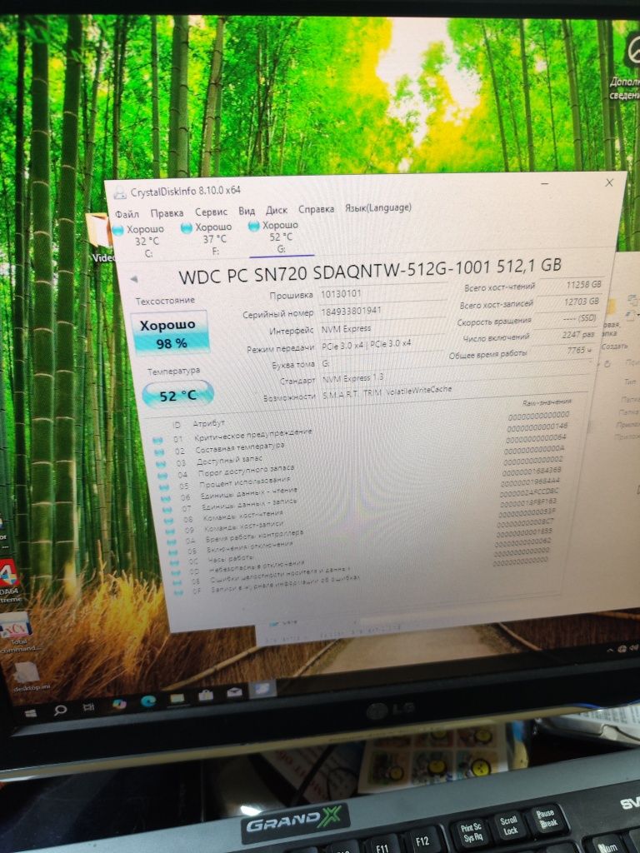The image size is (640, 853).
Task: Click the ID column header
Action: (177, 425)
